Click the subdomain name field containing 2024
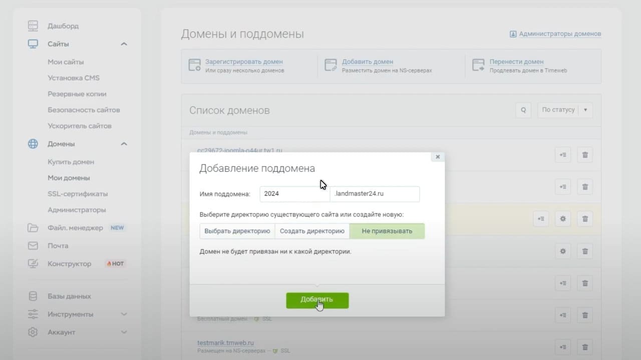 (294, 194)
